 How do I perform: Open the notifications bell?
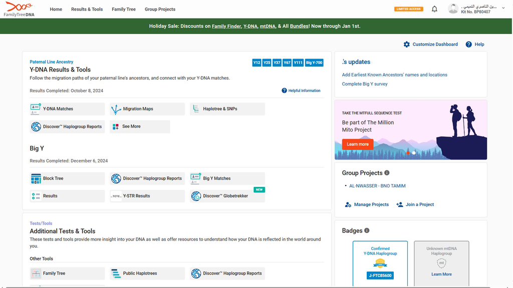[434, 9]
